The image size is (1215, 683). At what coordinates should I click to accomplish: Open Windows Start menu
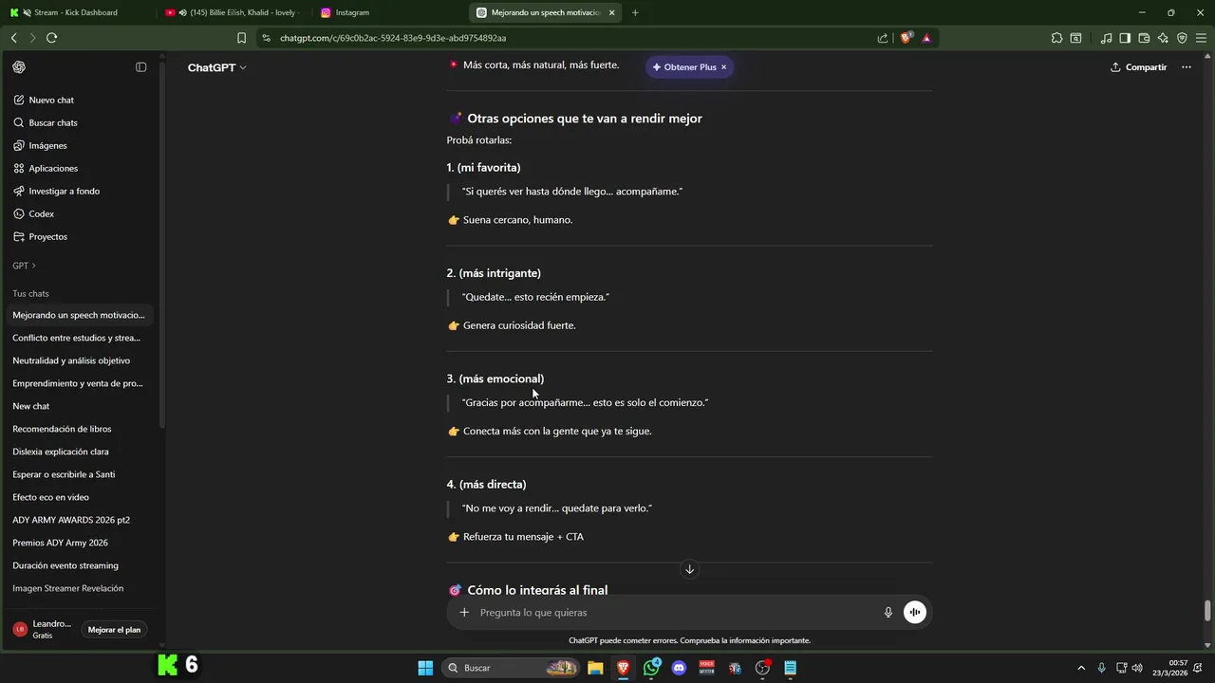coord(425,668)
